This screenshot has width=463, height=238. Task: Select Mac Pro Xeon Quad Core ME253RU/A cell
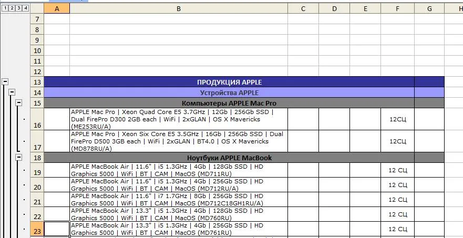pyautogui.click(x=179, y=119)
